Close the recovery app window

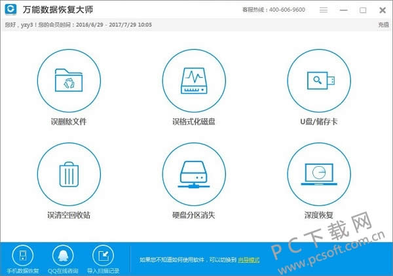coord(383,10)
